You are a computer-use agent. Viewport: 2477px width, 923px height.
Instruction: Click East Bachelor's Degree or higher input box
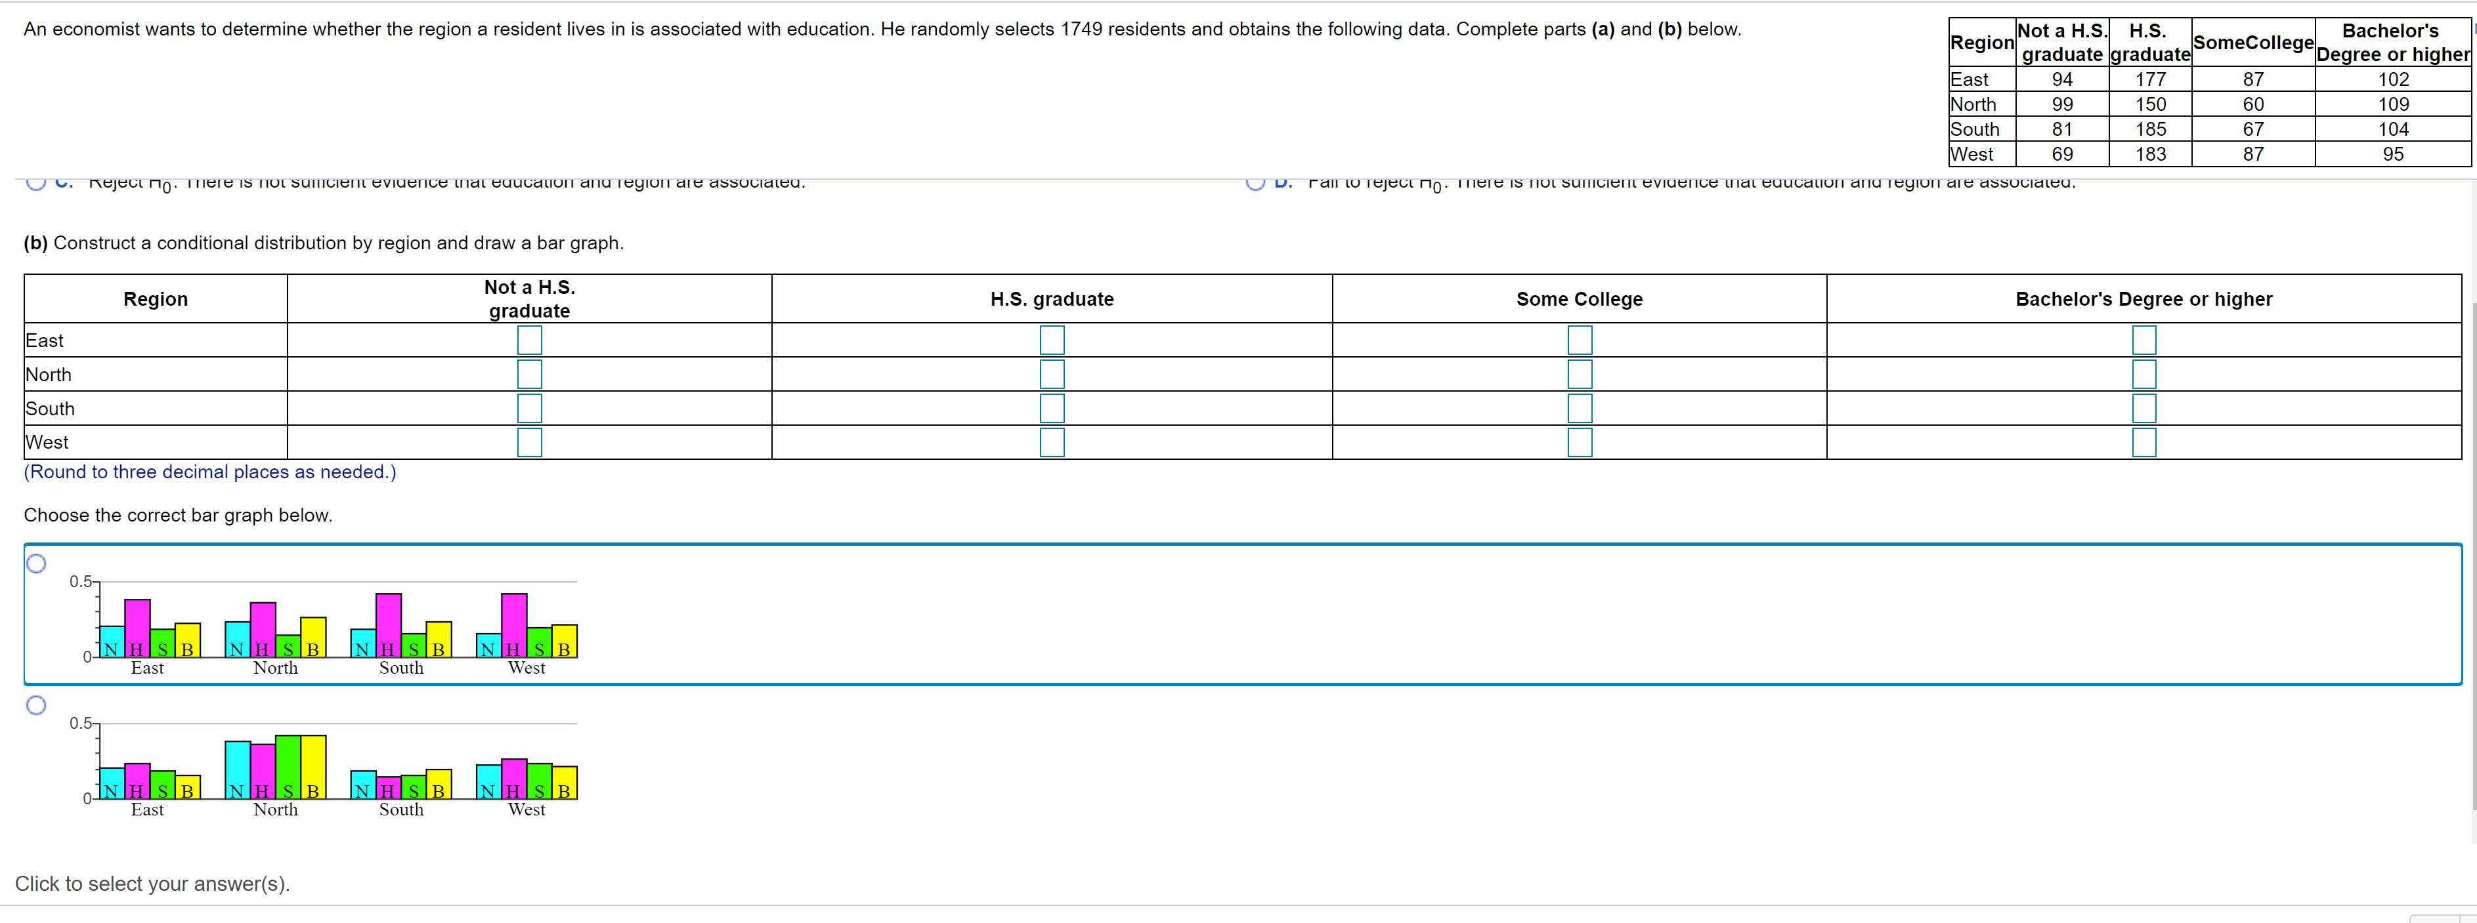[x=2143, y=340]
